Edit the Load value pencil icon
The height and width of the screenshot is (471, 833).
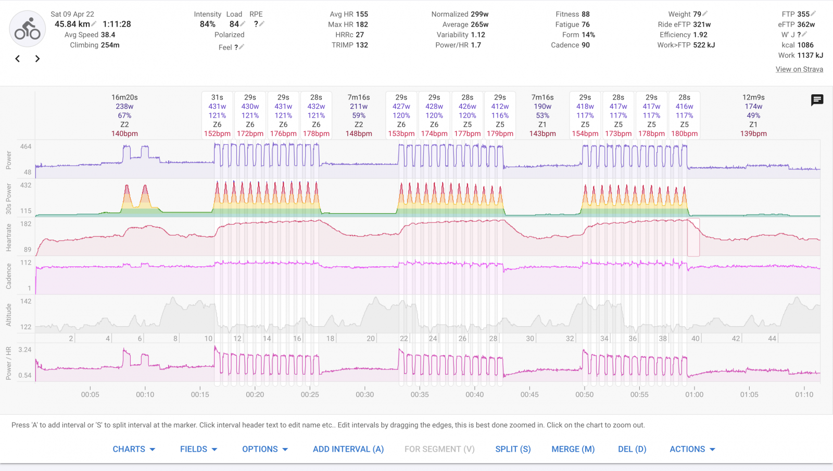(x=243, y=24)
